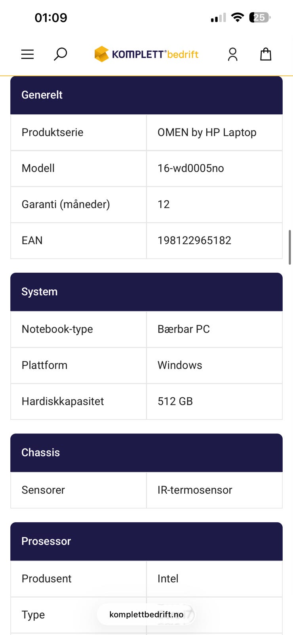
Task: Click the Komplett bedrift logo
Action: (146, 54)
